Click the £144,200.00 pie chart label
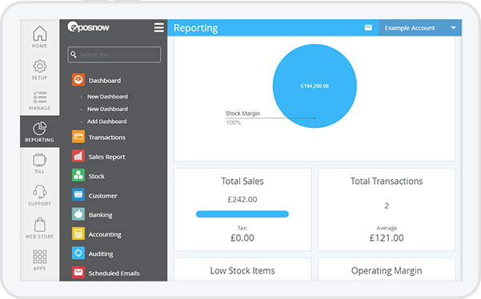 pos(315,86)
